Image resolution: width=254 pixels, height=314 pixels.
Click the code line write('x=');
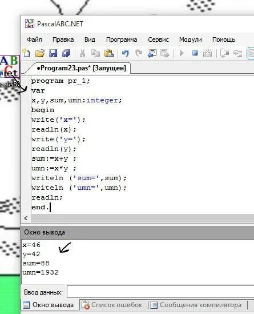point(58,120)
